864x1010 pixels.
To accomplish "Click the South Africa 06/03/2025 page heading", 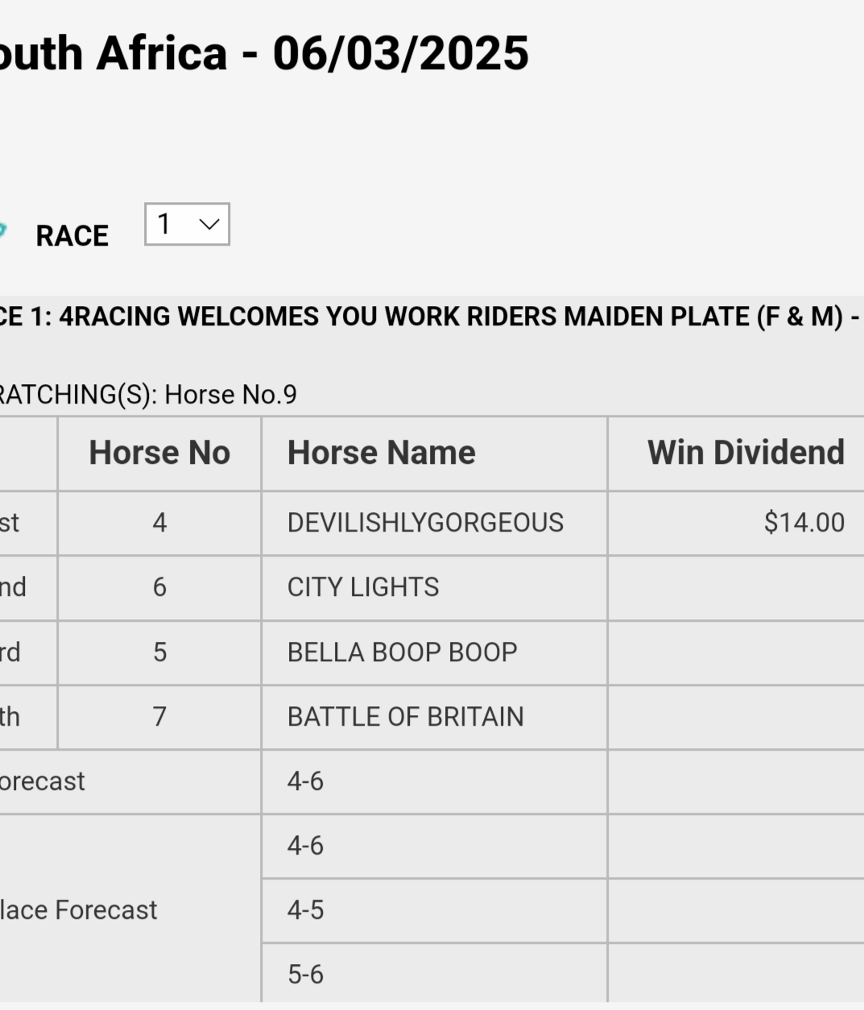I will [264, 53].
